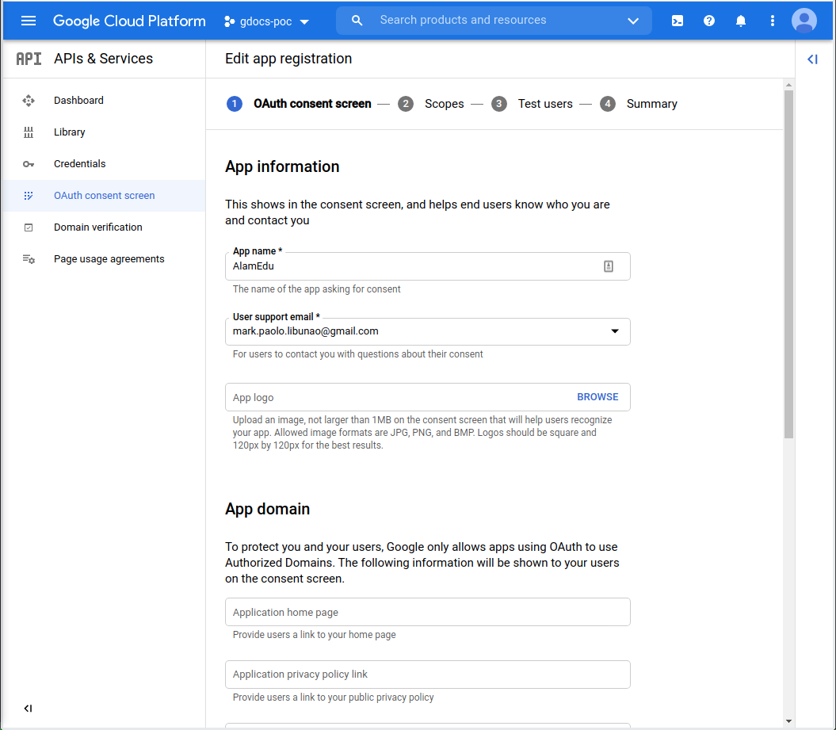
Task: Click the search magnifier icon
Action: click(357, 21)
